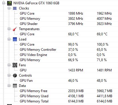
Task: Collapse the Fans group
Action: 9,65
